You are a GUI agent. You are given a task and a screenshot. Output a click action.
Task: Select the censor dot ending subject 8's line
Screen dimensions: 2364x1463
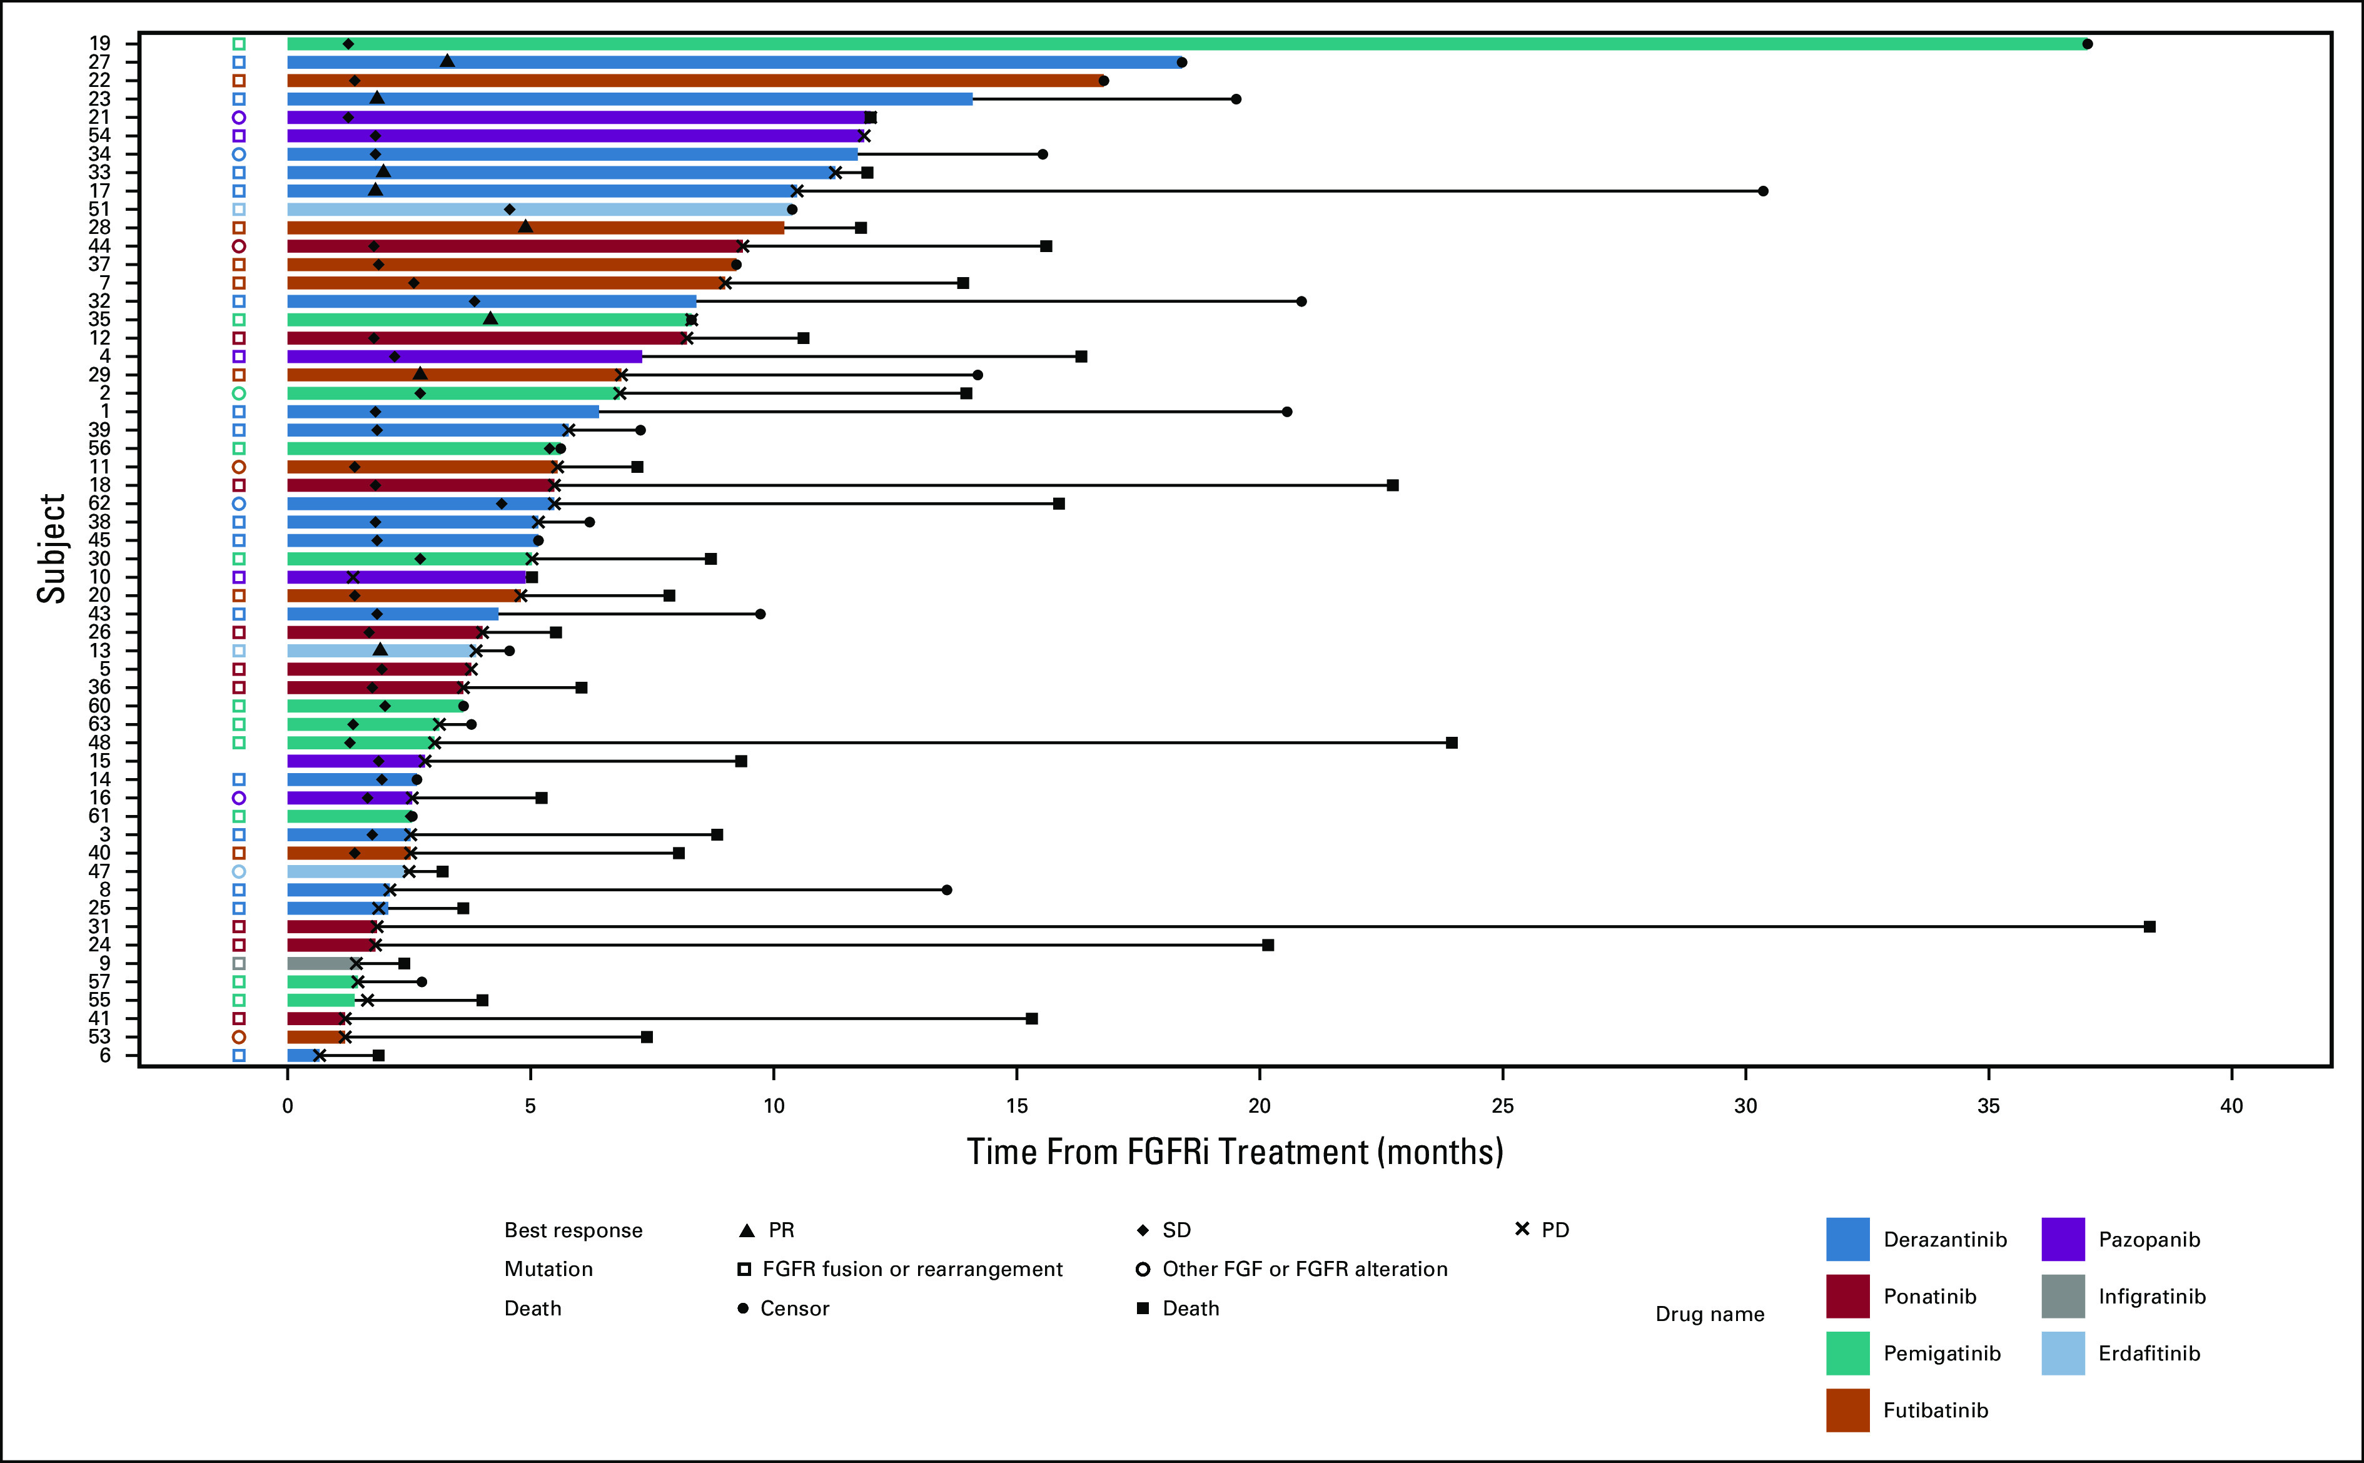point(947,890)
